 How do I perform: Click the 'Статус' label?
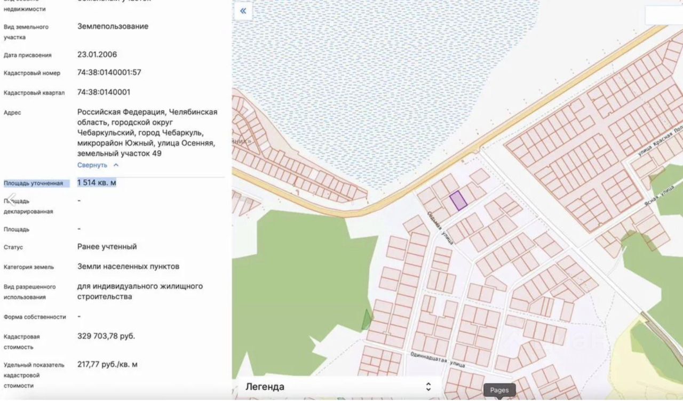13,247
